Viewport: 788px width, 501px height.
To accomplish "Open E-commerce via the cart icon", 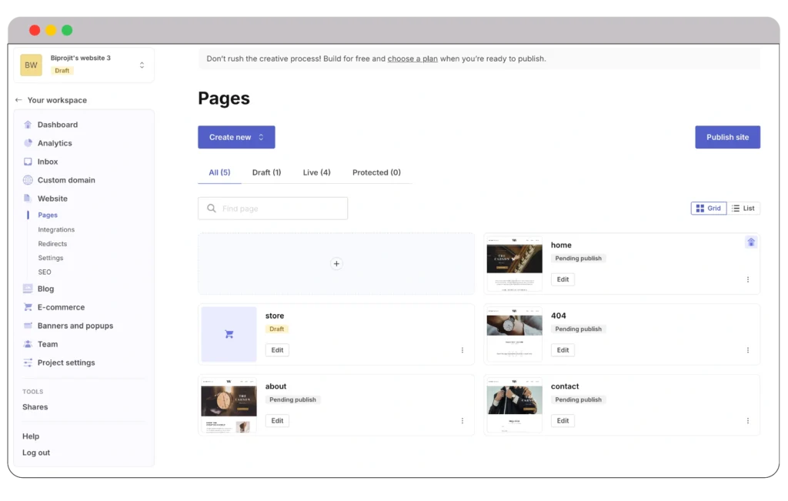I will [x=28, y=306].
